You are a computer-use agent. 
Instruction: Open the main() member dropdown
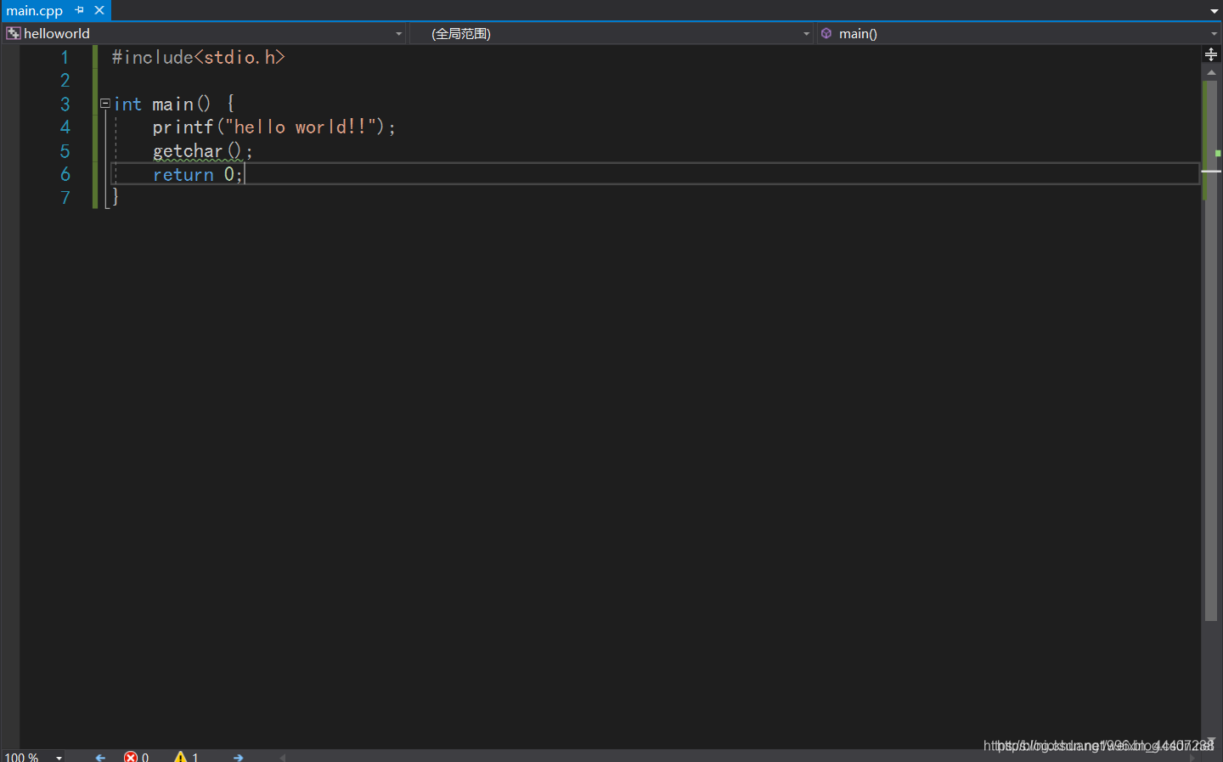(x=1019, y=33)
